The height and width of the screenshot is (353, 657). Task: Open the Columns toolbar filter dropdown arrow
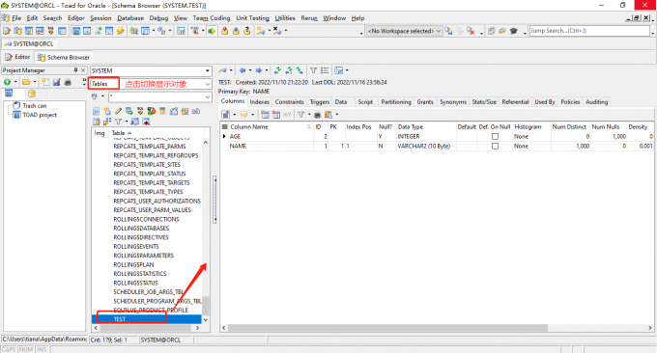point(309,114)
